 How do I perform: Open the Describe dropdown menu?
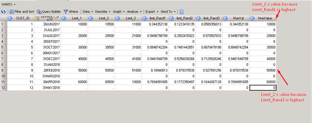point(102,12)
